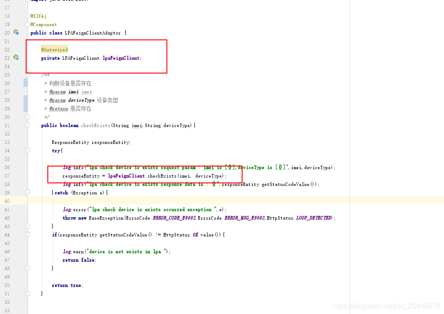The image size is (444, 314).
Task: Click the class icon beside LPAFeignClientAdaptor on line 20
Action: pyautogui.click(x=16, y=32)
